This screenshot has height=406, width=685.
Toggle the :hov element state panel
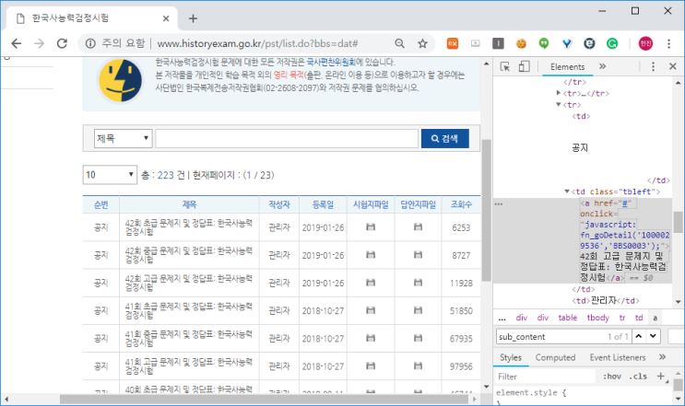click(611, 377)
